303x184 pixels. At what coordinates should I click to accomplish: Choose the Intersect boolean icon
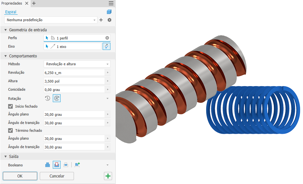pos(66,165)
